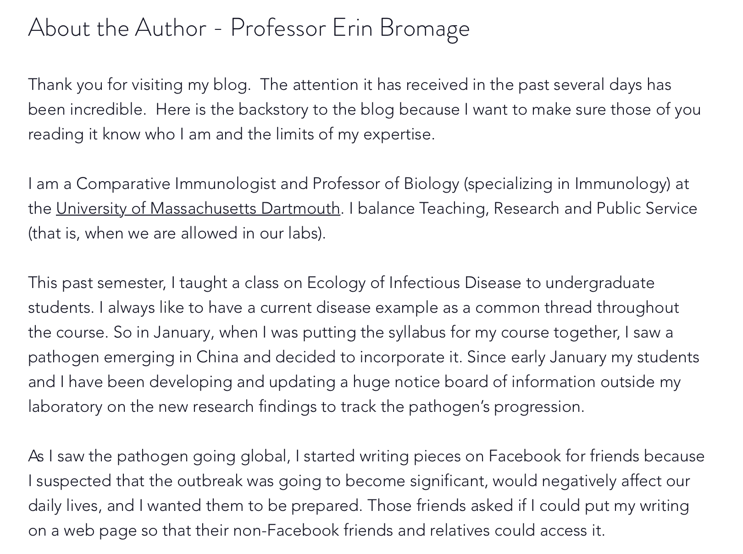Image resolution: width=743 pixels, height=554 pixels.
Task: Click the words "on a web page"
Action: click(x=83, y=530)
